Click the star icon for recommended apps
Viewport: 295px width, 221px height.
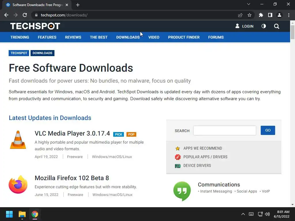point(177,148)
